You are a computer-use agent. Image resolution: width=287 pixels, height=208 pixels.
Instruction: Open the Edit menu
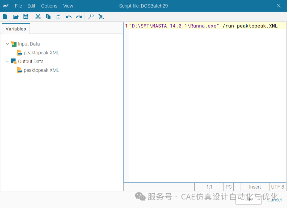pos(31,6)
